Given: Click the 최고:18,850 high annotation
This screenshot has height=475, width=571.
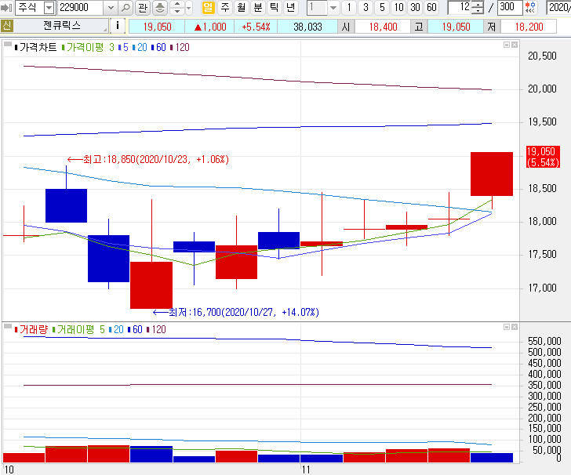Looking at the screenshot, I should (x=148, y=159).
